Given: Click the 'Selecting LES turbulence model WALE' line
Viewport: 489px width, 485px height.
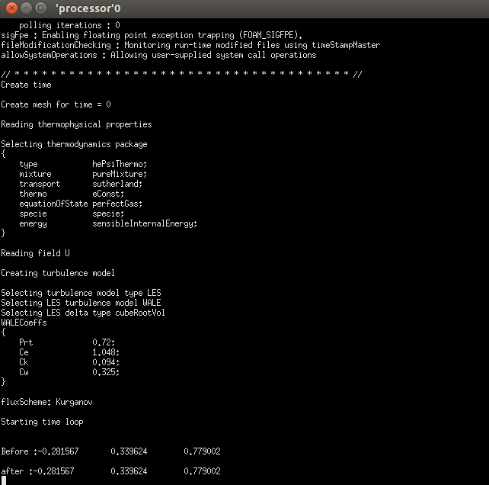Looking at the screenshot, I should click(81, 303).
